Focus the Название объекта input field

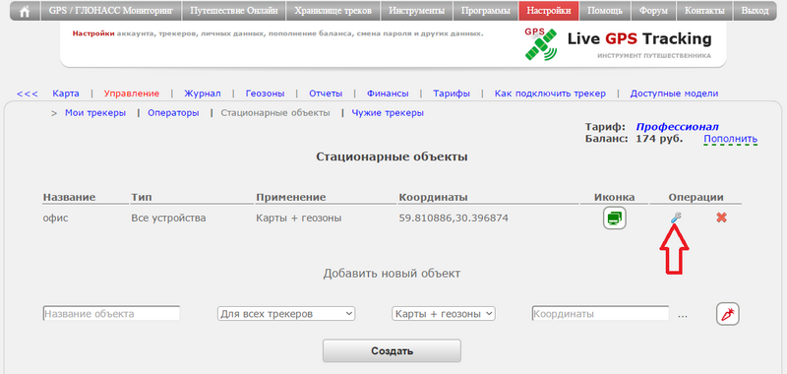[111, 314]
